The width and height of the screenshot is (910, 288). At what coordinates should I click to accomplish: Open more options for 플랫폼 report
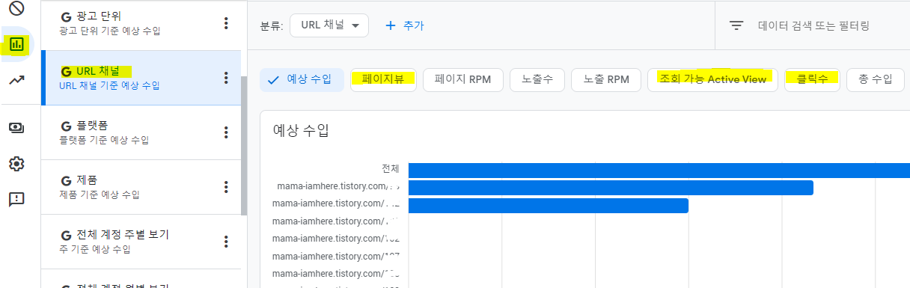click(x=226, y=132)
